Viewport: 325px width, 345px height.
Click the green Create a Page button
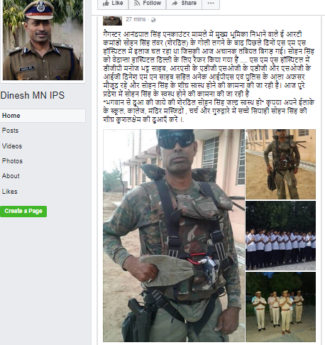23,211
